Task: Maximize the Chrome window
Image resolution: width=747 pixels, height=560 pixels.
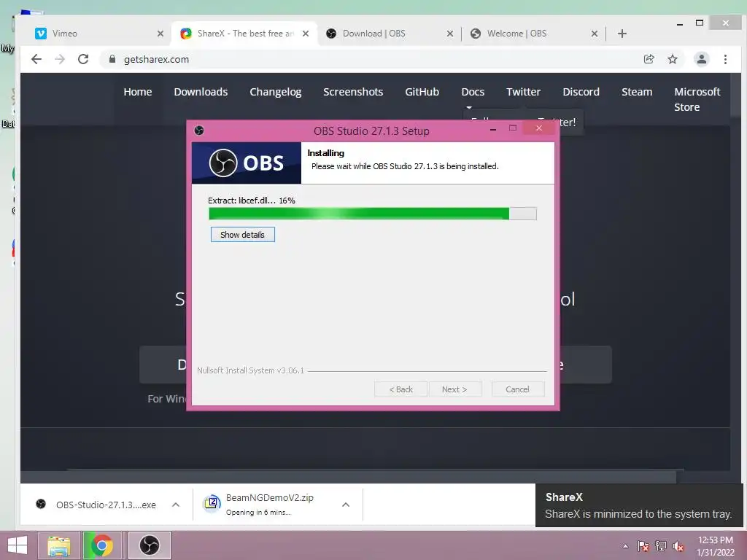Action: 700,23
